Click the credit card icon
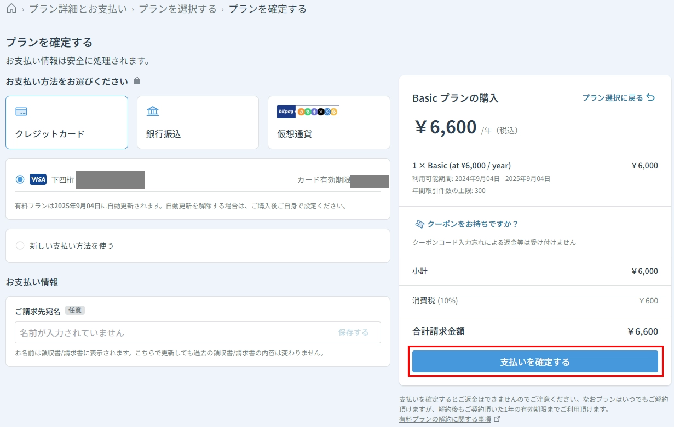Viewport: 674px width, 427px height. click(21, 112)
